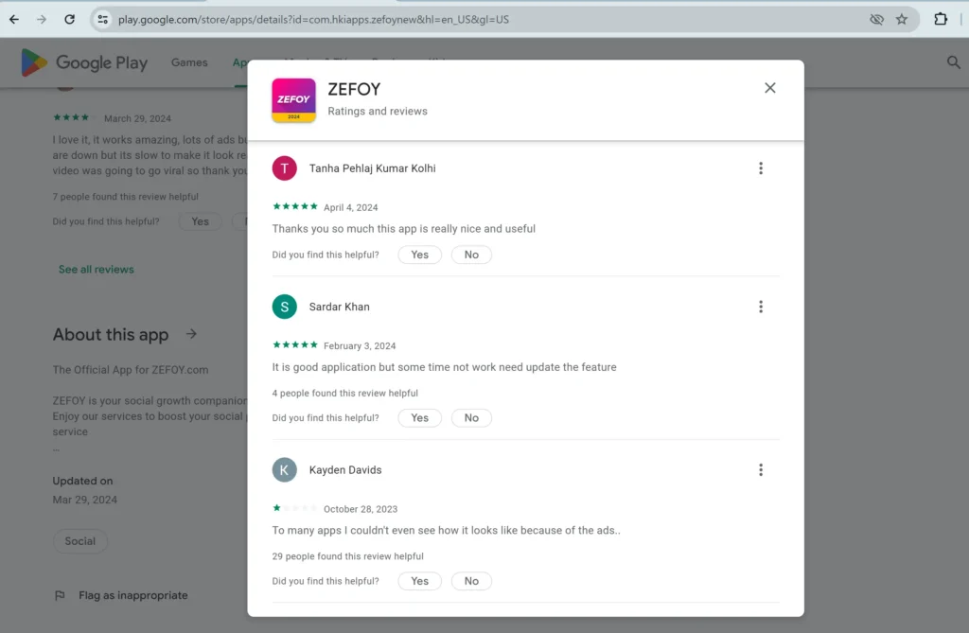Click 'Ratings and reviews' subtitle text
This screenshot has width=969, height=633.
378,112
